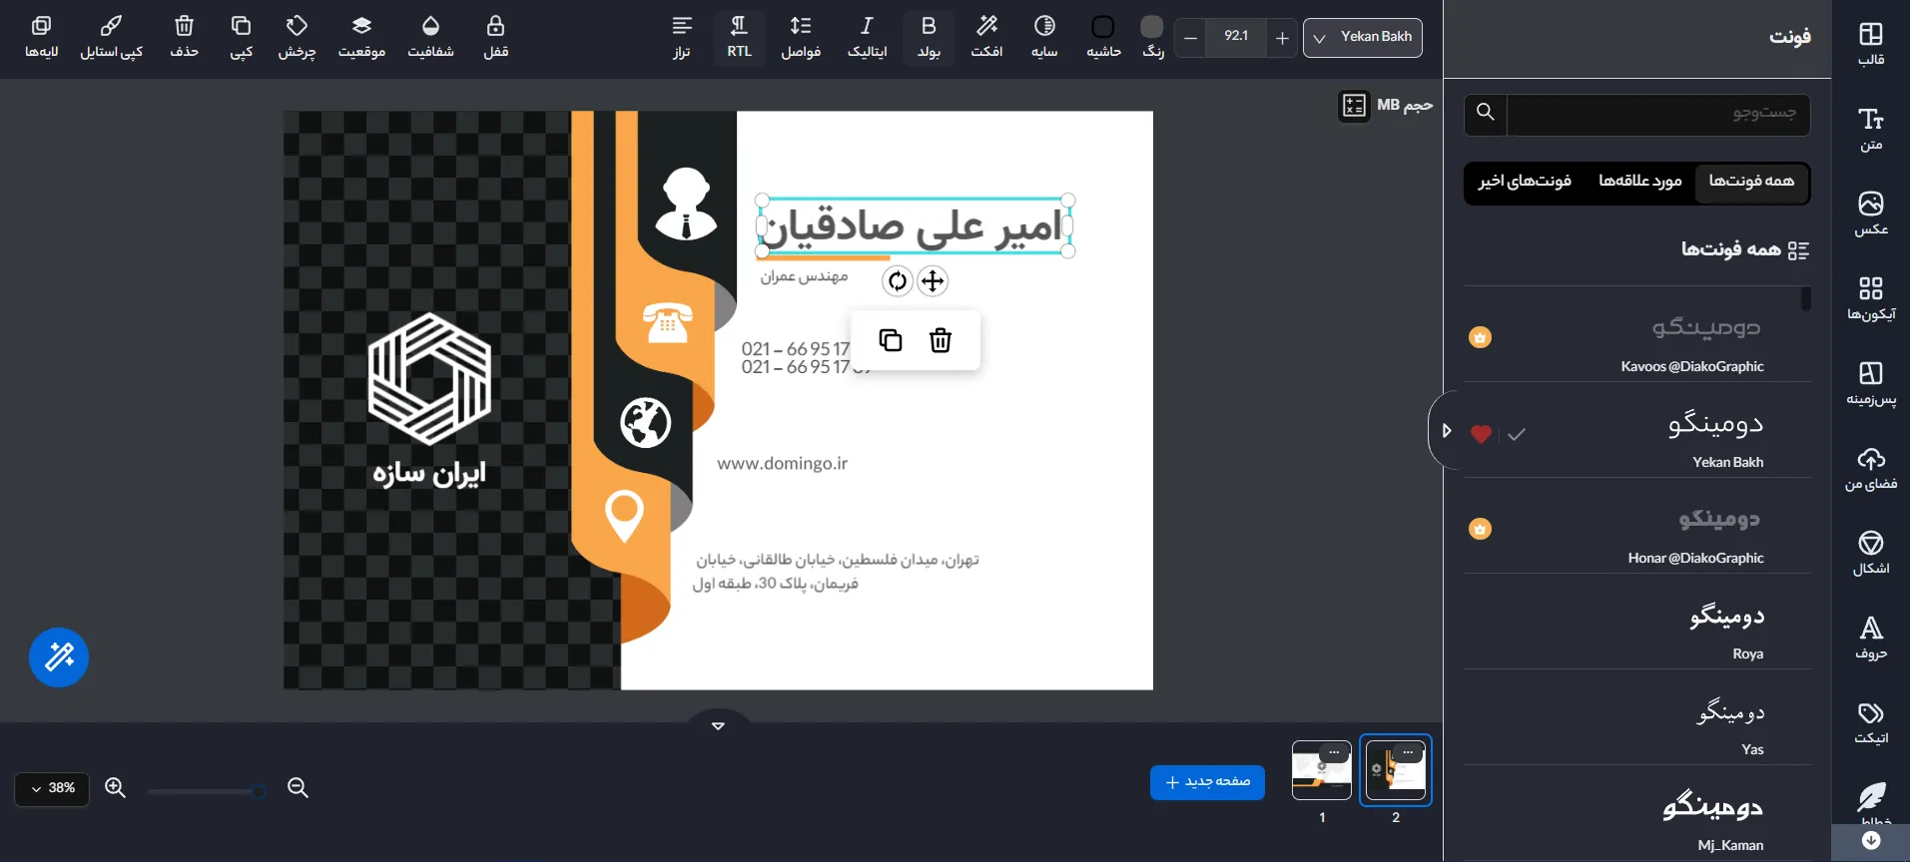Image resolution: width=1910 pixels, height=862 pixels.
Task: Open the Layers (لایه‌ها) tool
Action: pyautogui.click(x=41, y=37)
